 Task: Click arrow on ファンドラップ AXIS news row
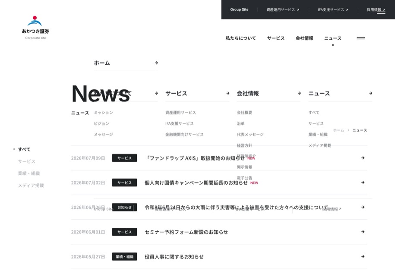point(363,158)
